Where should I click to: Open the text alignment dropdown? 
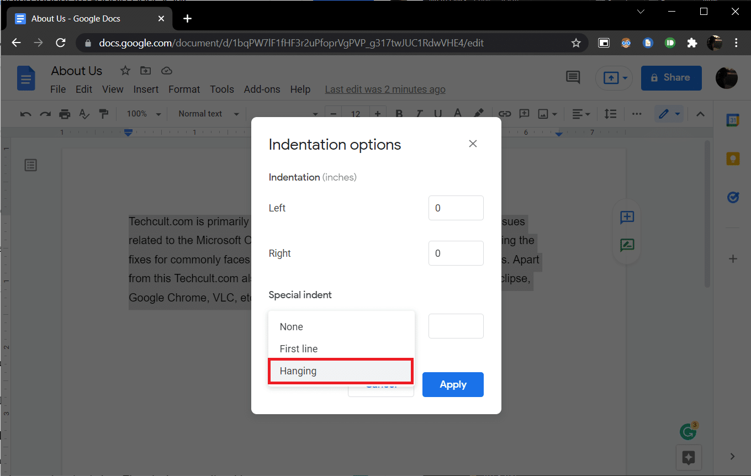[581, 114]
